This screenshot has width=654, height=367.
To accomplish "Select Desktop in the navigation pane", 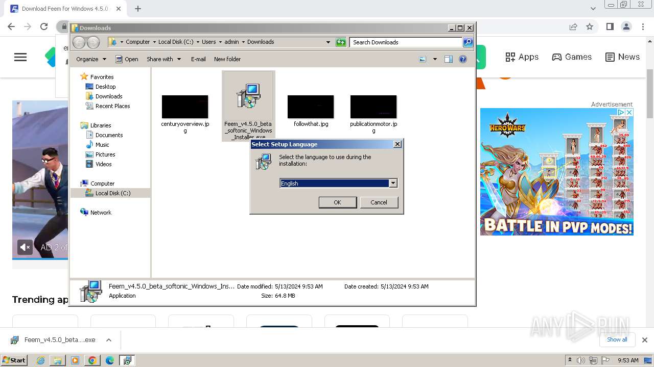I will (x=105, y=87).
